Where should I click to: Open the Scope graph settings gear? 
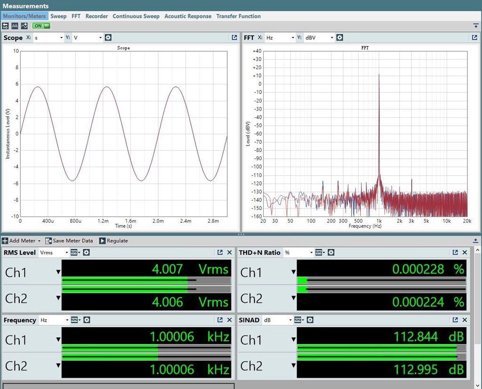[x=108, y=38]
